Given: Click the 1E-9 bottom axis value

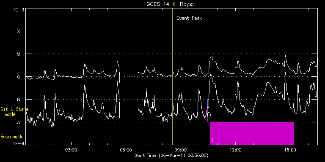Looking at the screenshot, I should pyautogui.click(x=19, y=143).
